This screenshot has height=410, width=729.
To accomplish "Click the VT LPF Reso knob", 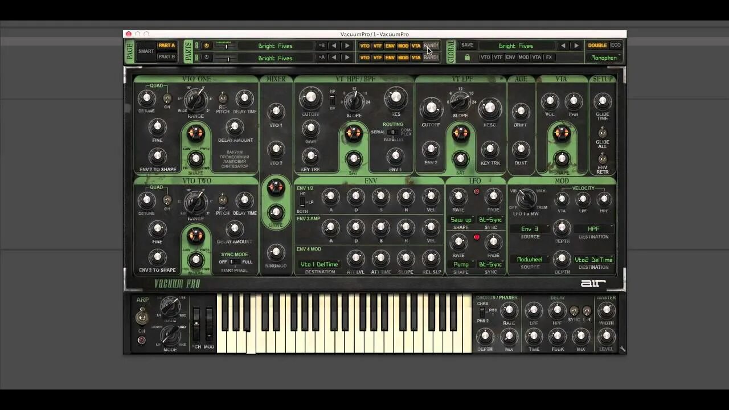I will [489, 109].
